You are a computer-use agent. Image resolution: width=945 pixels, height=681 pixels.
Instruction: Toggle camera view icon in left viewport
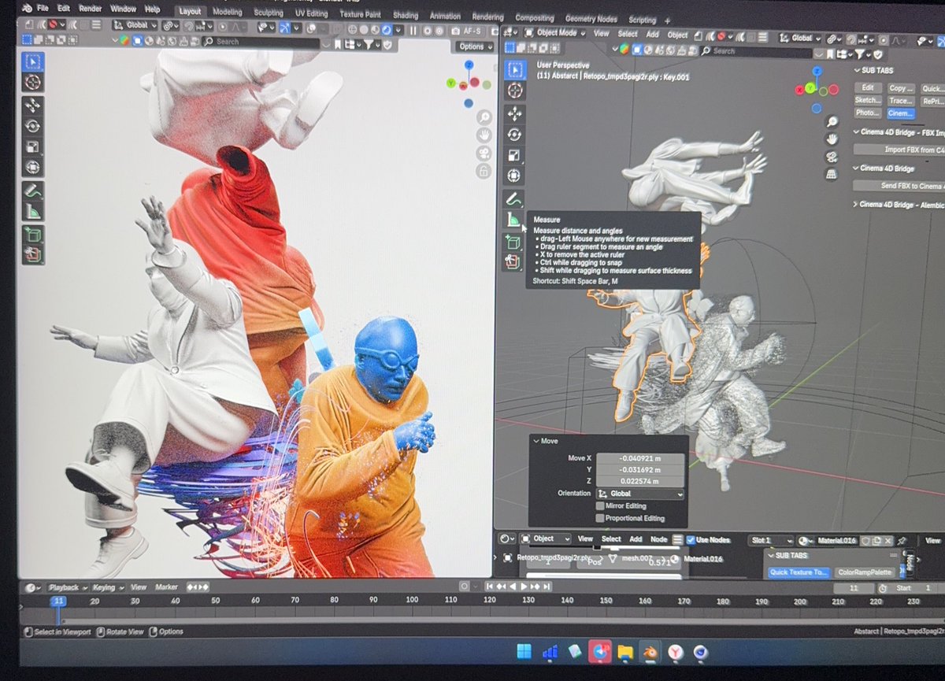pyautogui.click(x=484, y=153)
